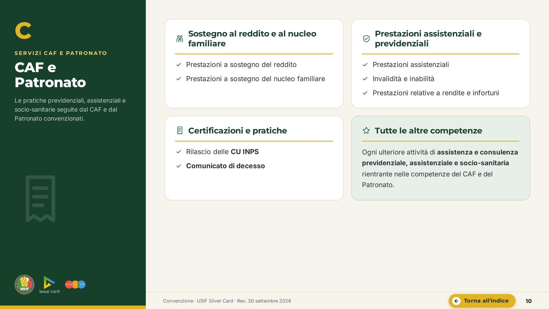Click the star icon beside Tutte le altre competenze
Image resolution: width=549 pixels, height=309 pixels.
tap(366, 130)
